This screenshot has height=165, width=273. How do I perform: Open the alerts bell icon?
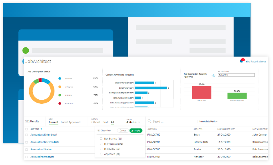(x=241, y=61)
